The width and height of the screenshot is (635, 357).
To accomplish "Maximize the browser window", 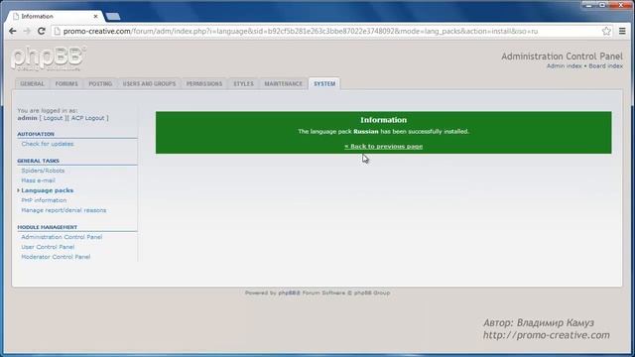I will pos(602,5).
